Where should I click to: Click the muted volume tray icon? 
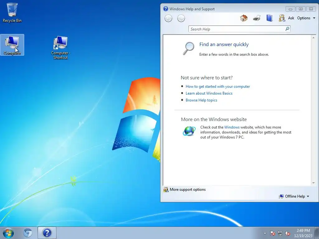click(288, 233)
